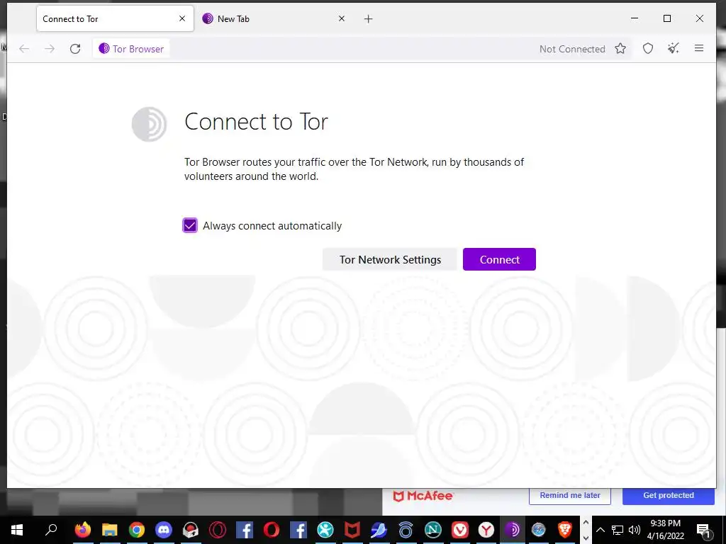Bookmark this page with the star
The width and height of the screenshot is (726, 544).
620,49
